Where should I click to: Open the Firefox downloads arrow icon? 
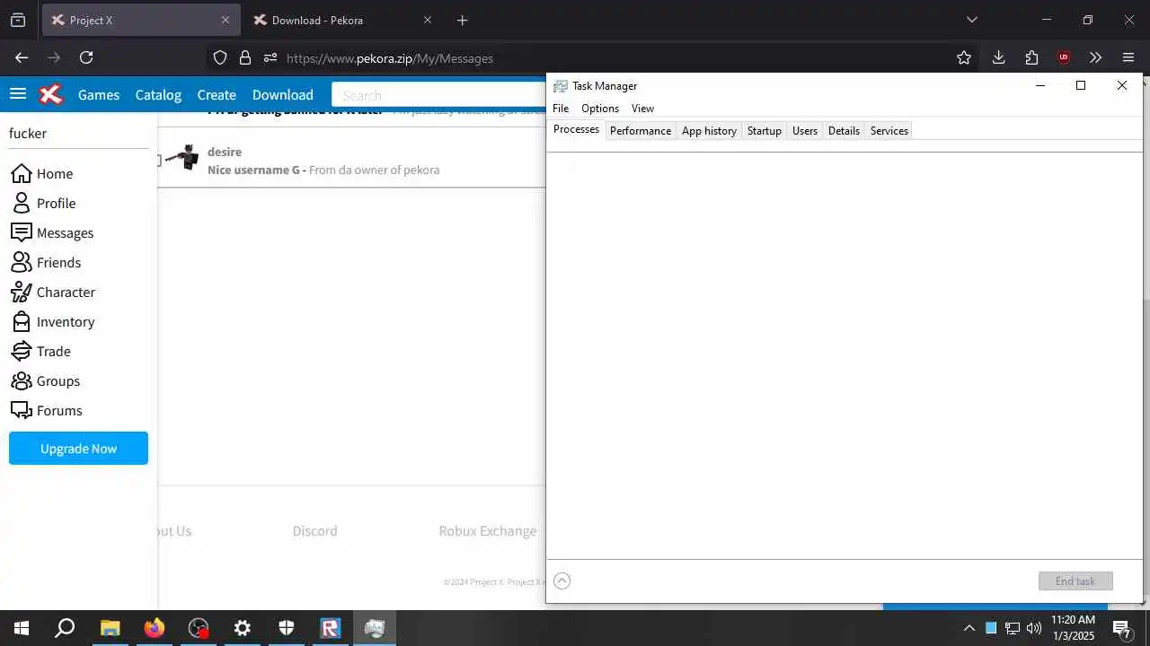click(x=998, y=57)
